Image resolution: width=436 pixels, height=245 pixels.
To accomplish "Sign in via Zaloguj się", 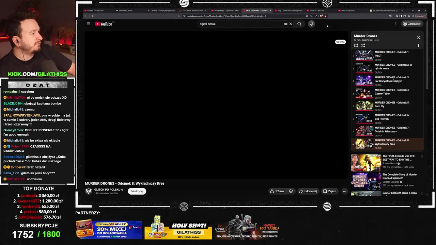I will tap(412, 24).
